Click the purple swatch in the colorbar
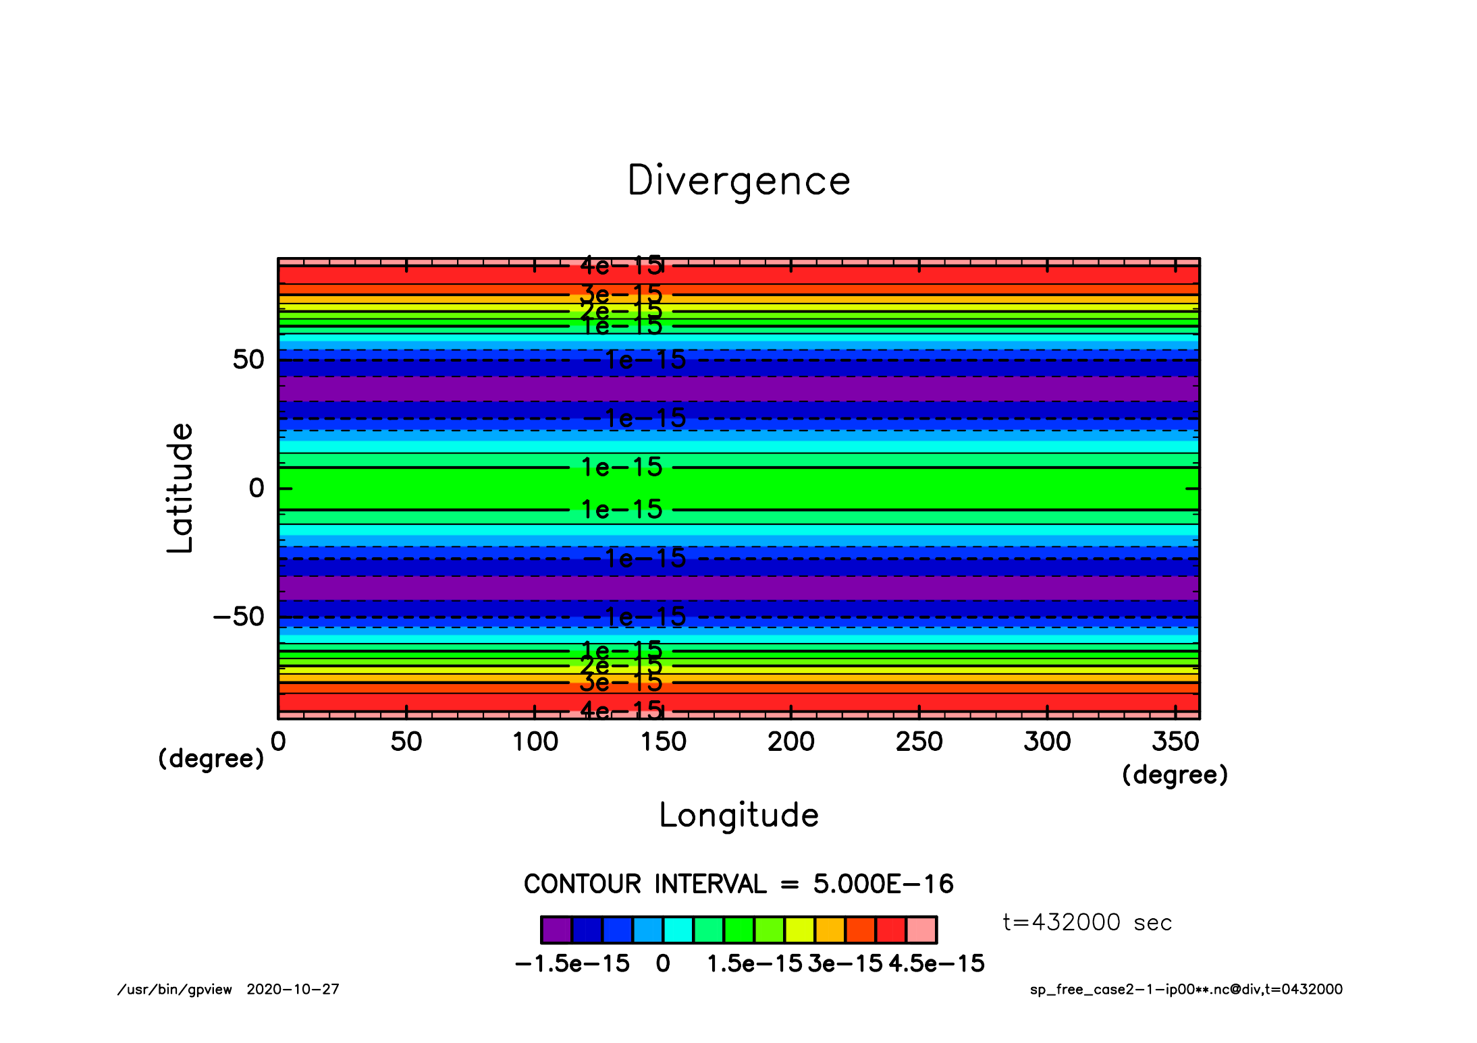Viewport: 1477px width, 1043px height. tap(556, 930)
